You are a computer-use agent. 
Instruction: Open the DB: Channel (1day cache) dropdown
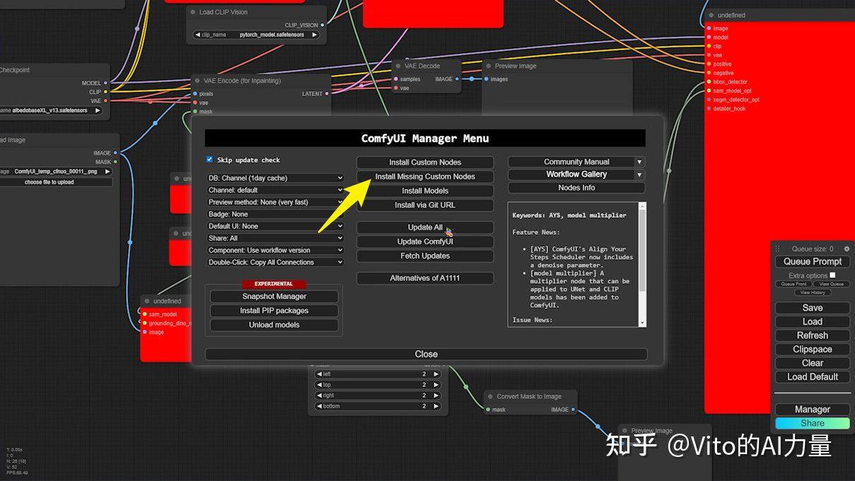tap(274, 178)
